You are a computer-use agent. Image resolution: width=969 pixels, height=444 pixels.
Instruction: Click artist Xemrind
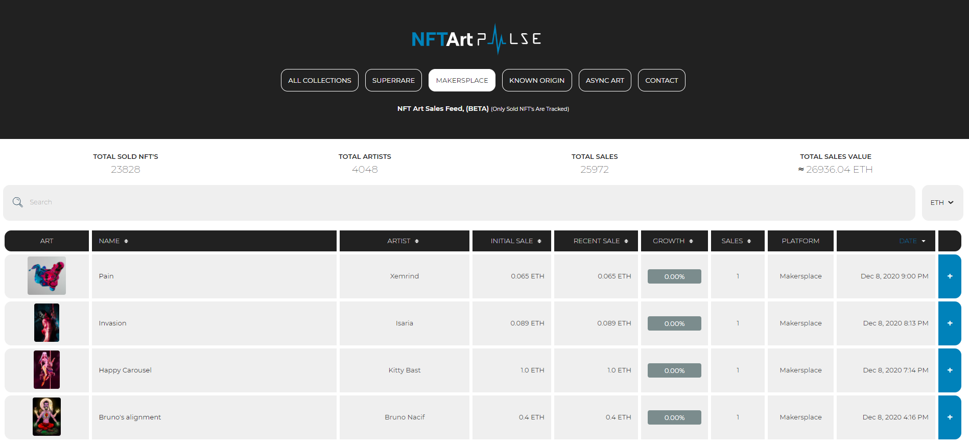pyautogui.click(x=405, y=276)
